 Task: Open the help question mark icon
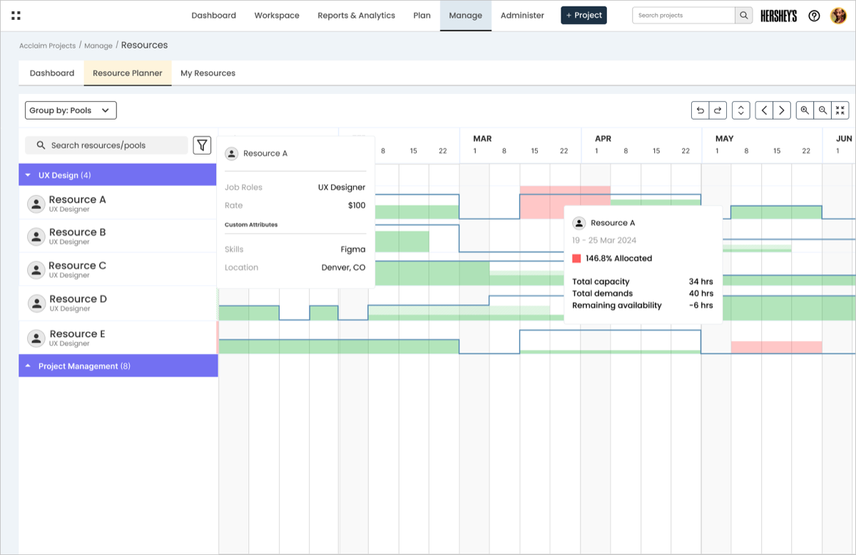[814, 16]
